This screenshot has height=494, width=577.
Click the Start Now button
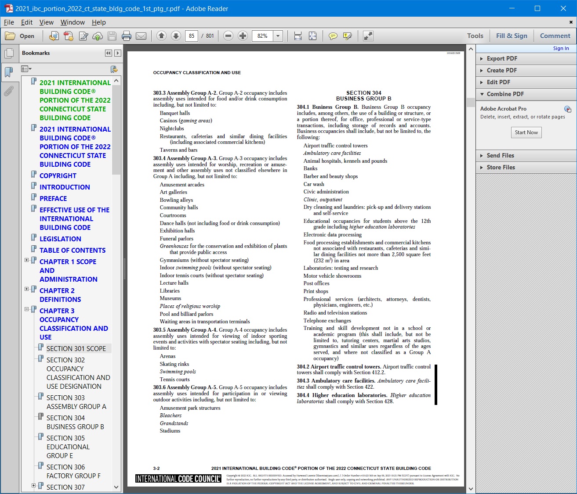coord(526,132)
